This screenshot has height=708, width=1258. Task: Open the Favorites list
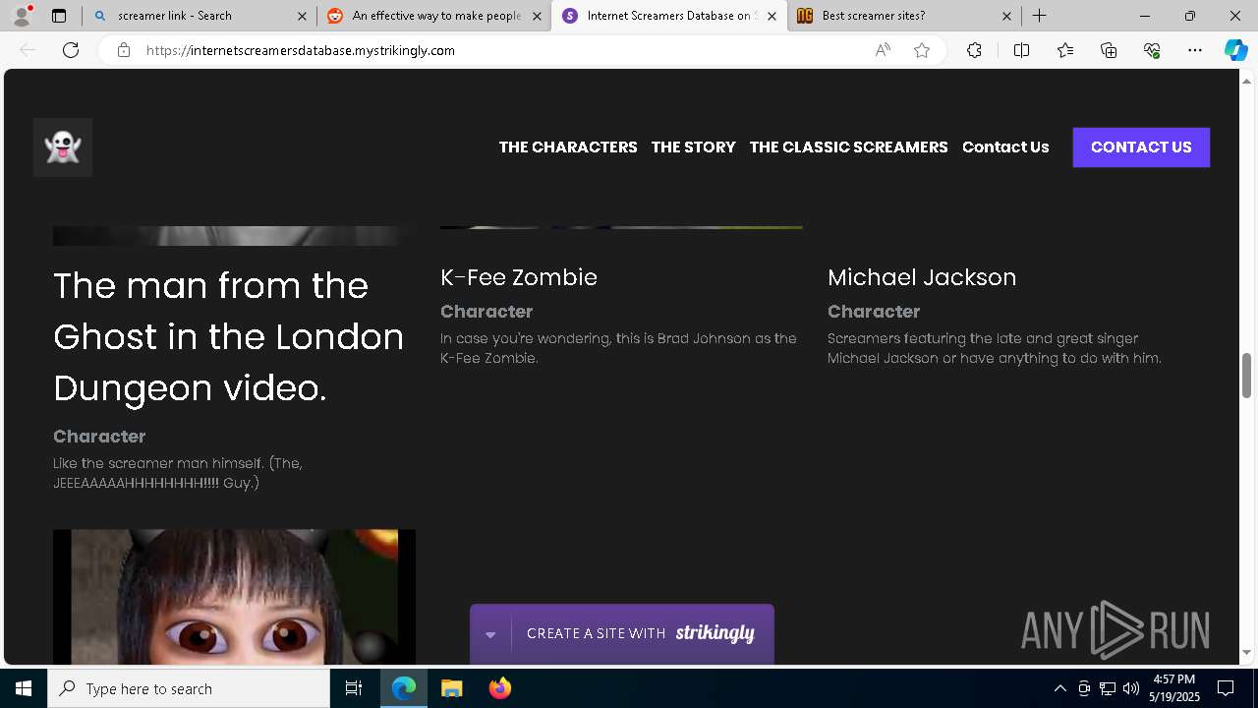point(1065,50)
